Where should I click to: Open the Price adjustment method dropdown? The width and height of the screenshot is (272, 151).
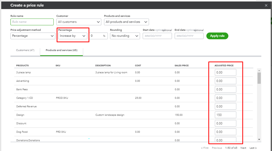pos(33,36)
